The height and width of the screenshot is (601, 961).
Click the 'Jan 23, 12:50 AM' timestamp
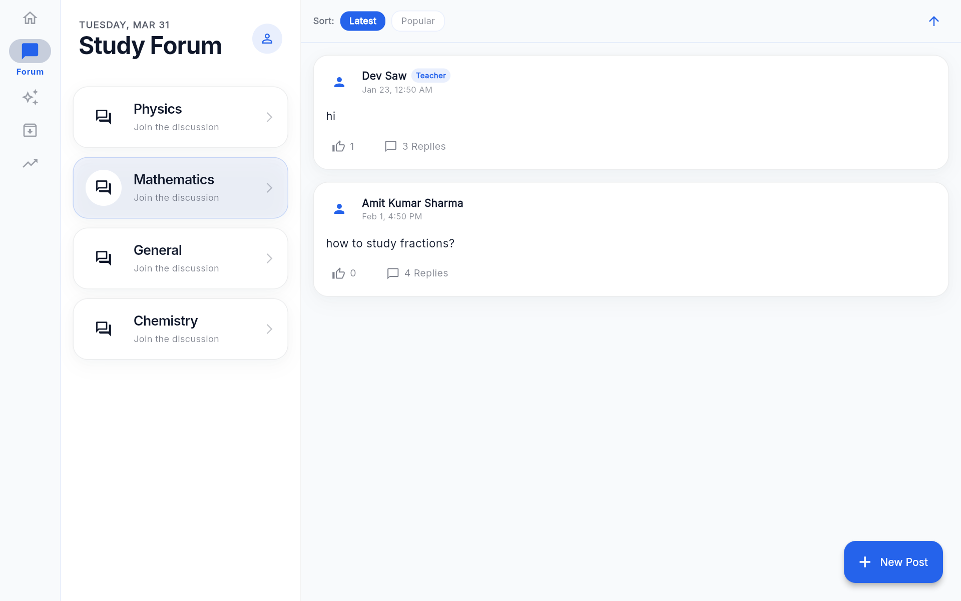397,90
